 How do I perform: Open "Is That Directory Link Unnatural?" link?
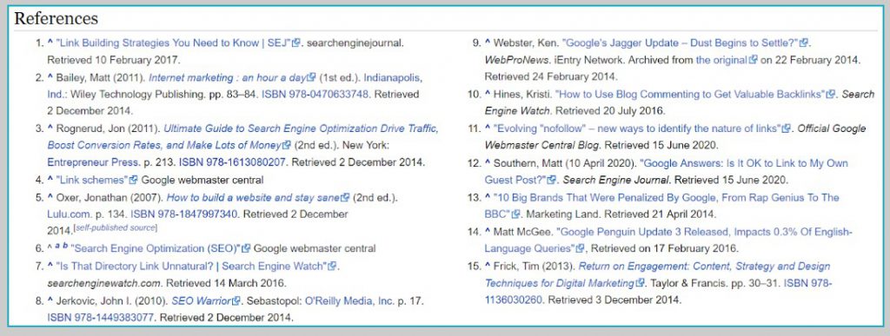click(192, 266)
